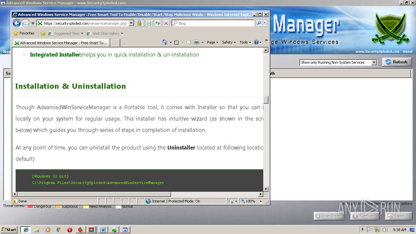This screenshot has height=234, width=416.
Task: Click the padlock security report icon
Action: (139, 23)
